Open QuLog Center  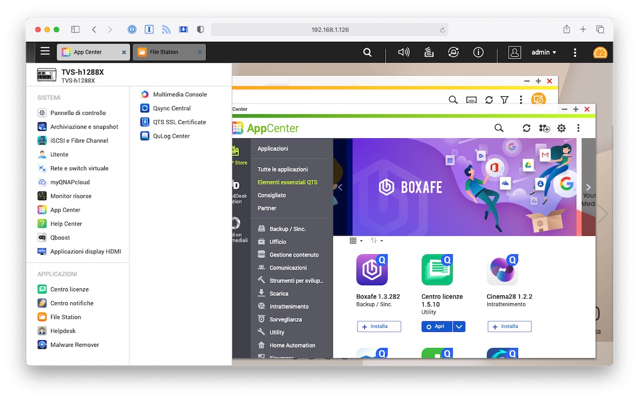[165, 136]
